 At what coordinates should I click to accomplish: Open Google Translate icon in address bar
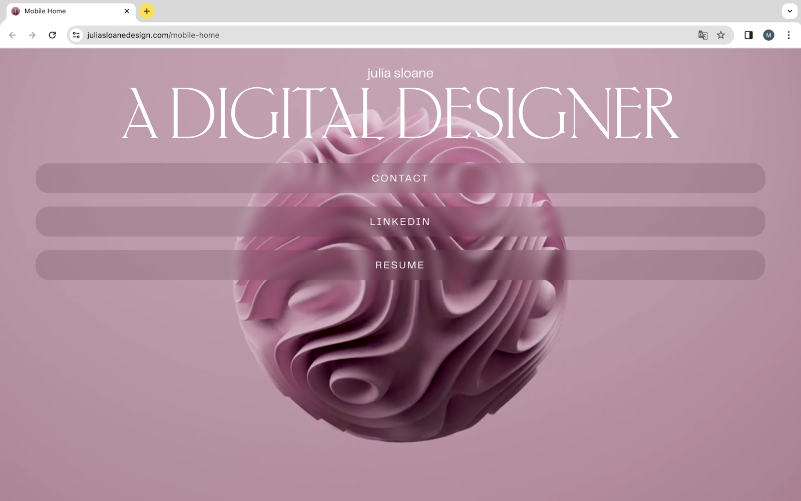pos(703,35)
